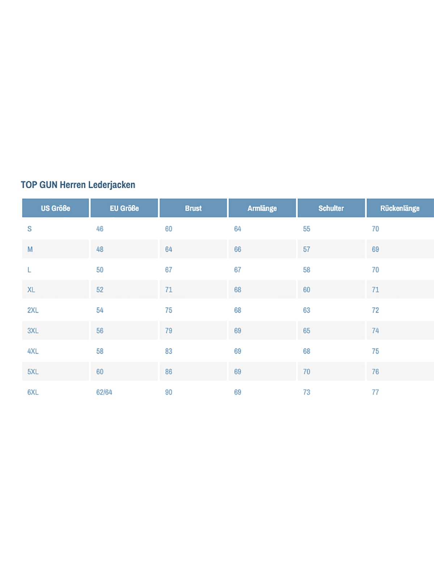Click the Rückenlänge column header
Viewport: 434px width, 579px height.
(400, 208)
